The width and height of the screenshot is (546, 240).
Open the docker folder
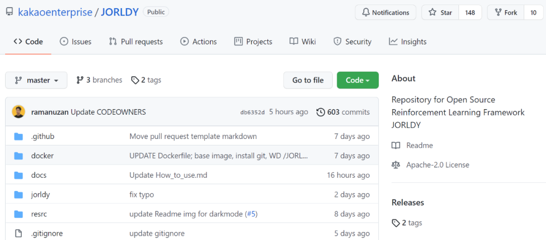[x=42, y=156]
